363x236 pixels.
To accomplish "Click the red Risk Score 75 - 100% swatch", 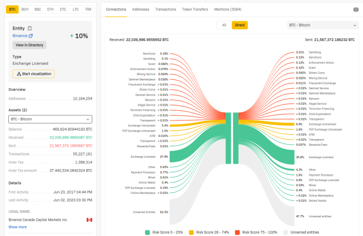I will click(238, 232).
